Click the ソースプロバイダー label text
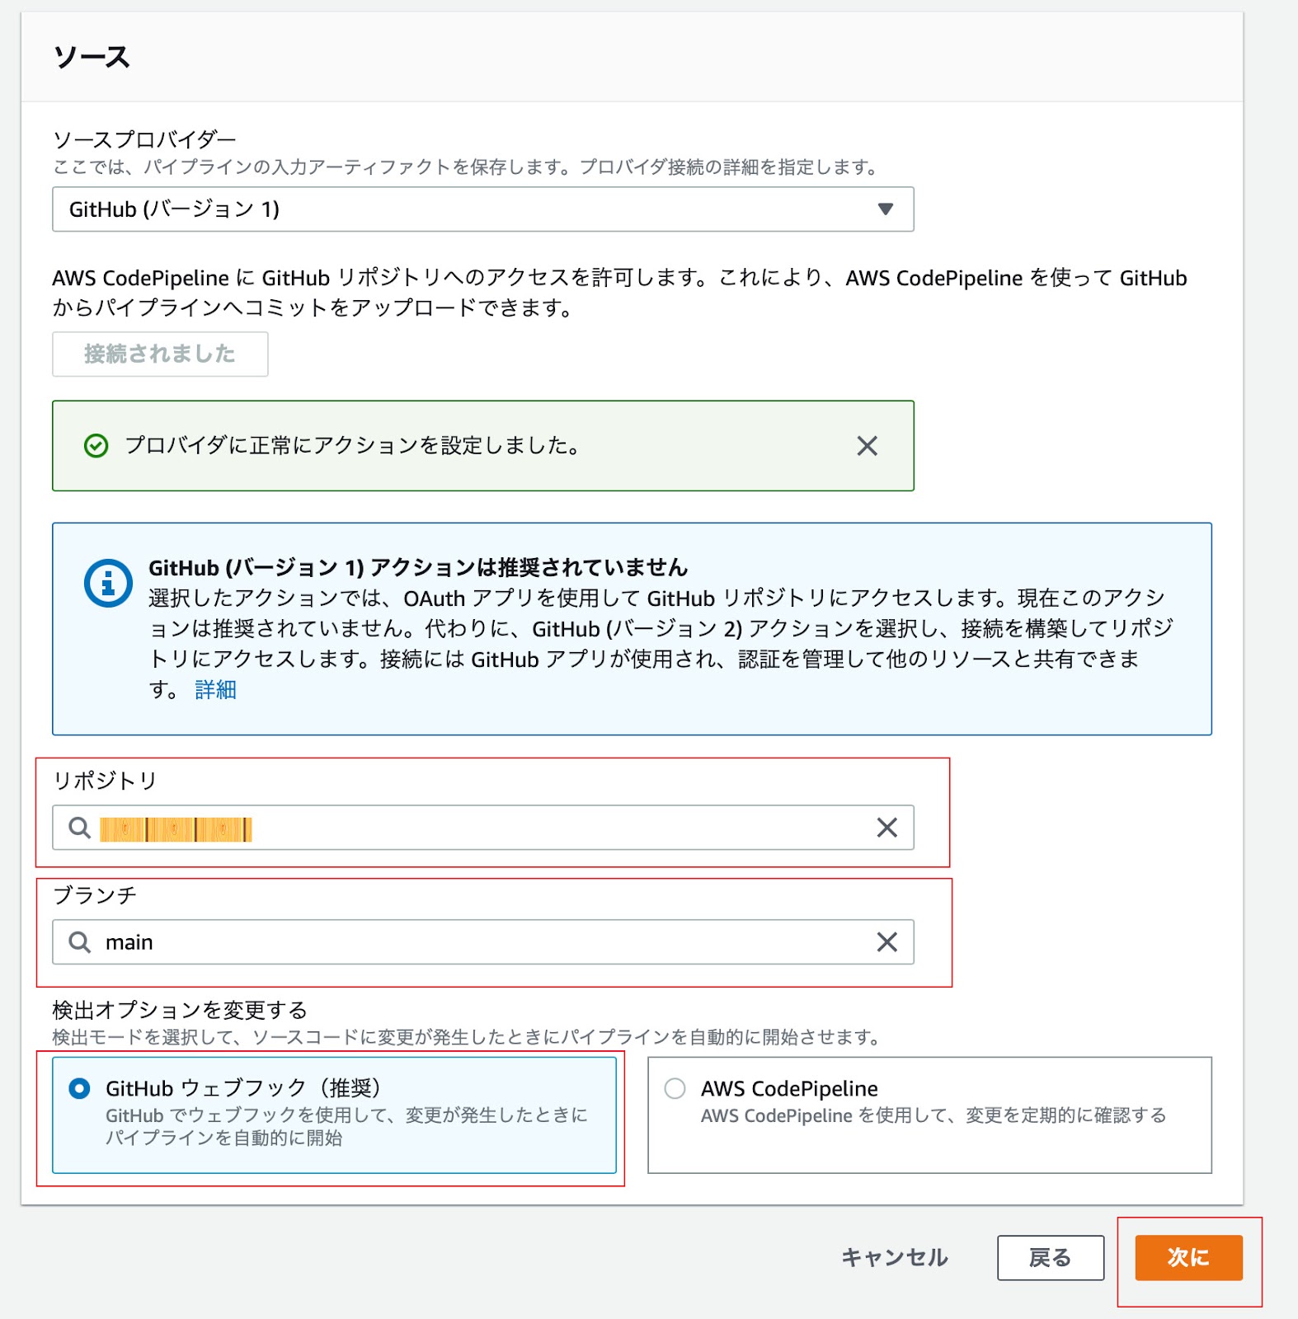This screenshot has width=1298, height=1319. pos(144,139)
